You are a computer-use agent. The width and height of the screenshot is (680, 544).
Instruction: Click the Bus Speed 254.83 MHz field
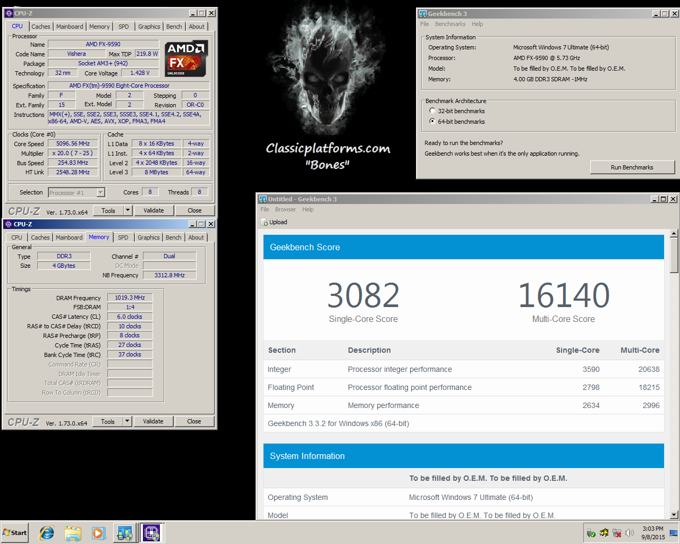click(x=73, y=163)
